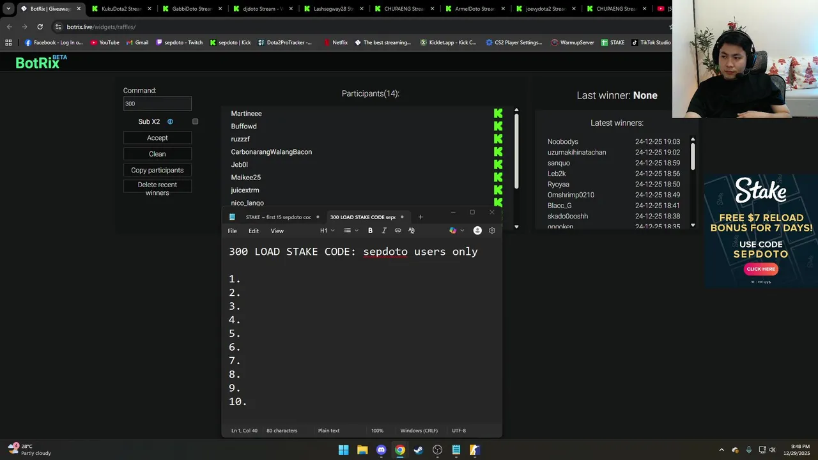Screen dimensions: 818x460
Task: View site information icon in address bar
Action: (x=59, y=27)
